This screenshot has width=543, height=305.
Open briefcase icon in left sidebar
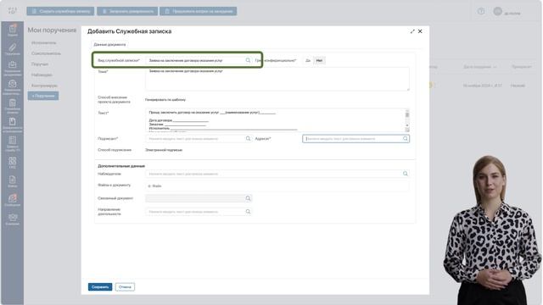click(x=13, y=64)
